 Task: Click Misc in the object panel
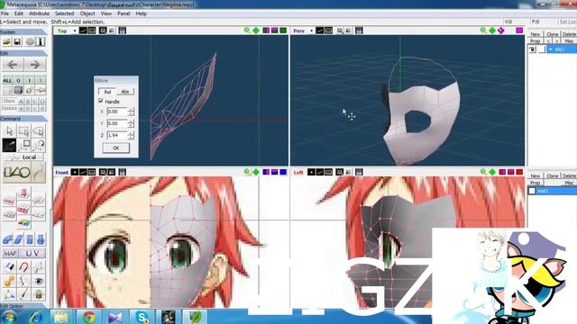pyautogui.click(x=569, y=40)
